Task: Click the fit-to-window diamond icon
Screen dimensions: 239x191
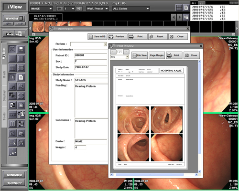Action: 21,96
